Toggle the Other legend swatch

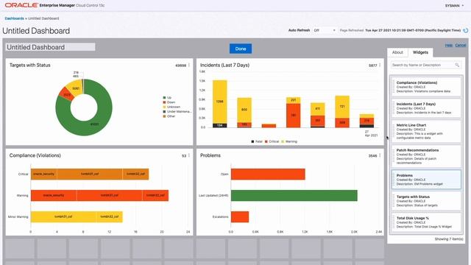coord(164,116)
